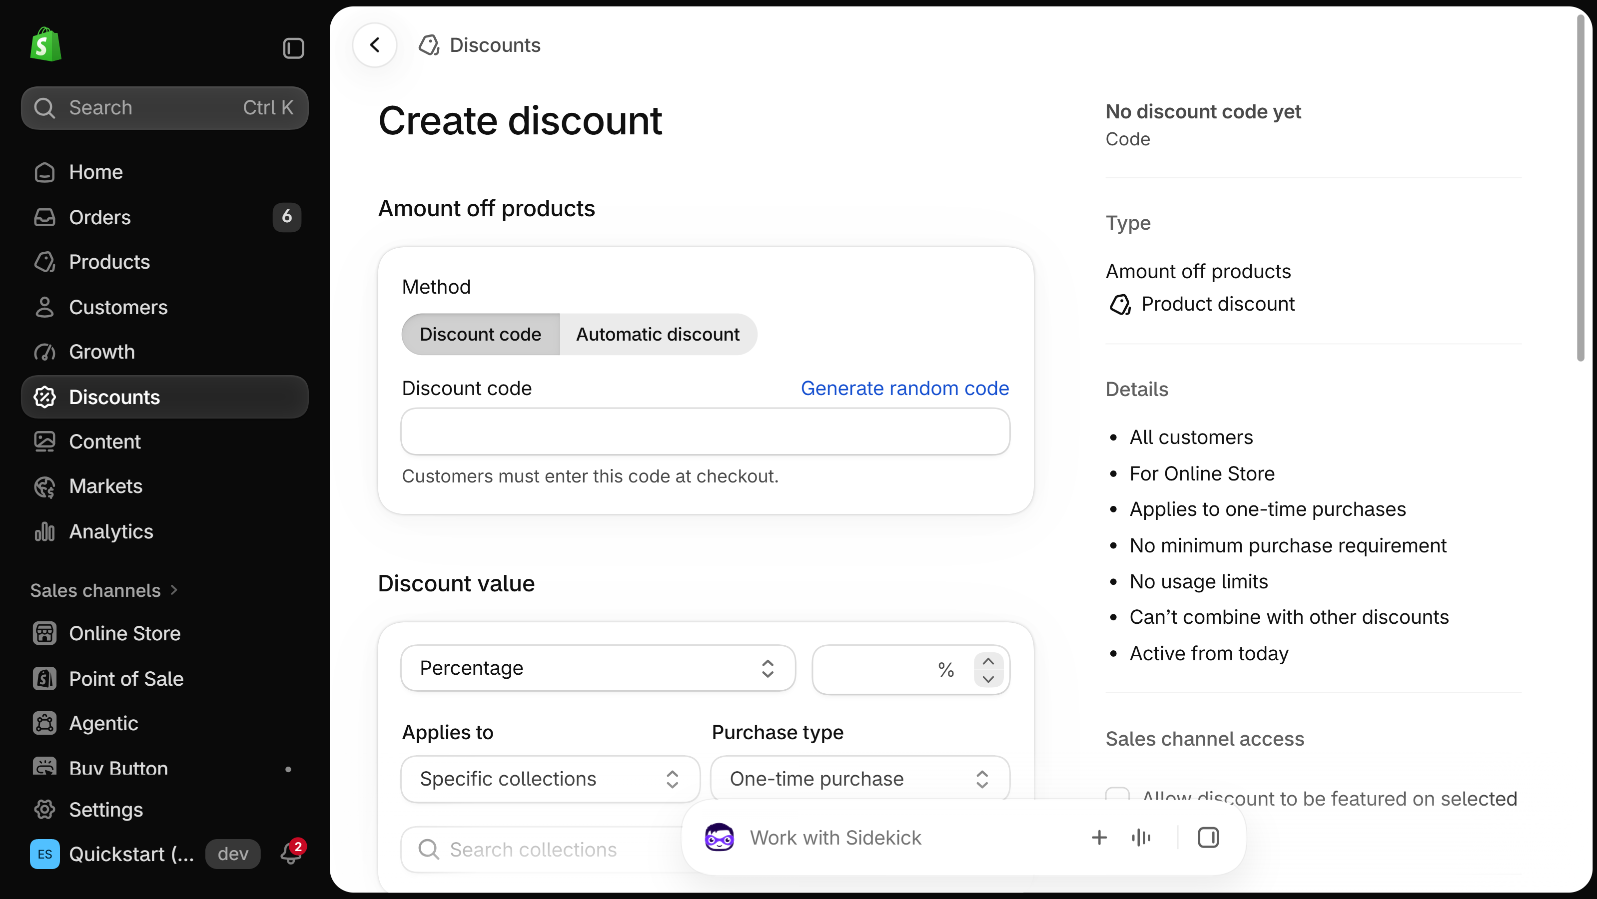
Task: Open Settings from the sidebar
Action: [164, 809]
